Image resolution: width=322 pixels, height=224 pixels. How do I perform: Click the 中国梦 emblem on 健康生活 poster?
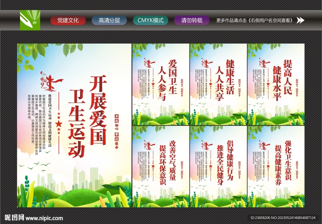[x=207, y=63]
